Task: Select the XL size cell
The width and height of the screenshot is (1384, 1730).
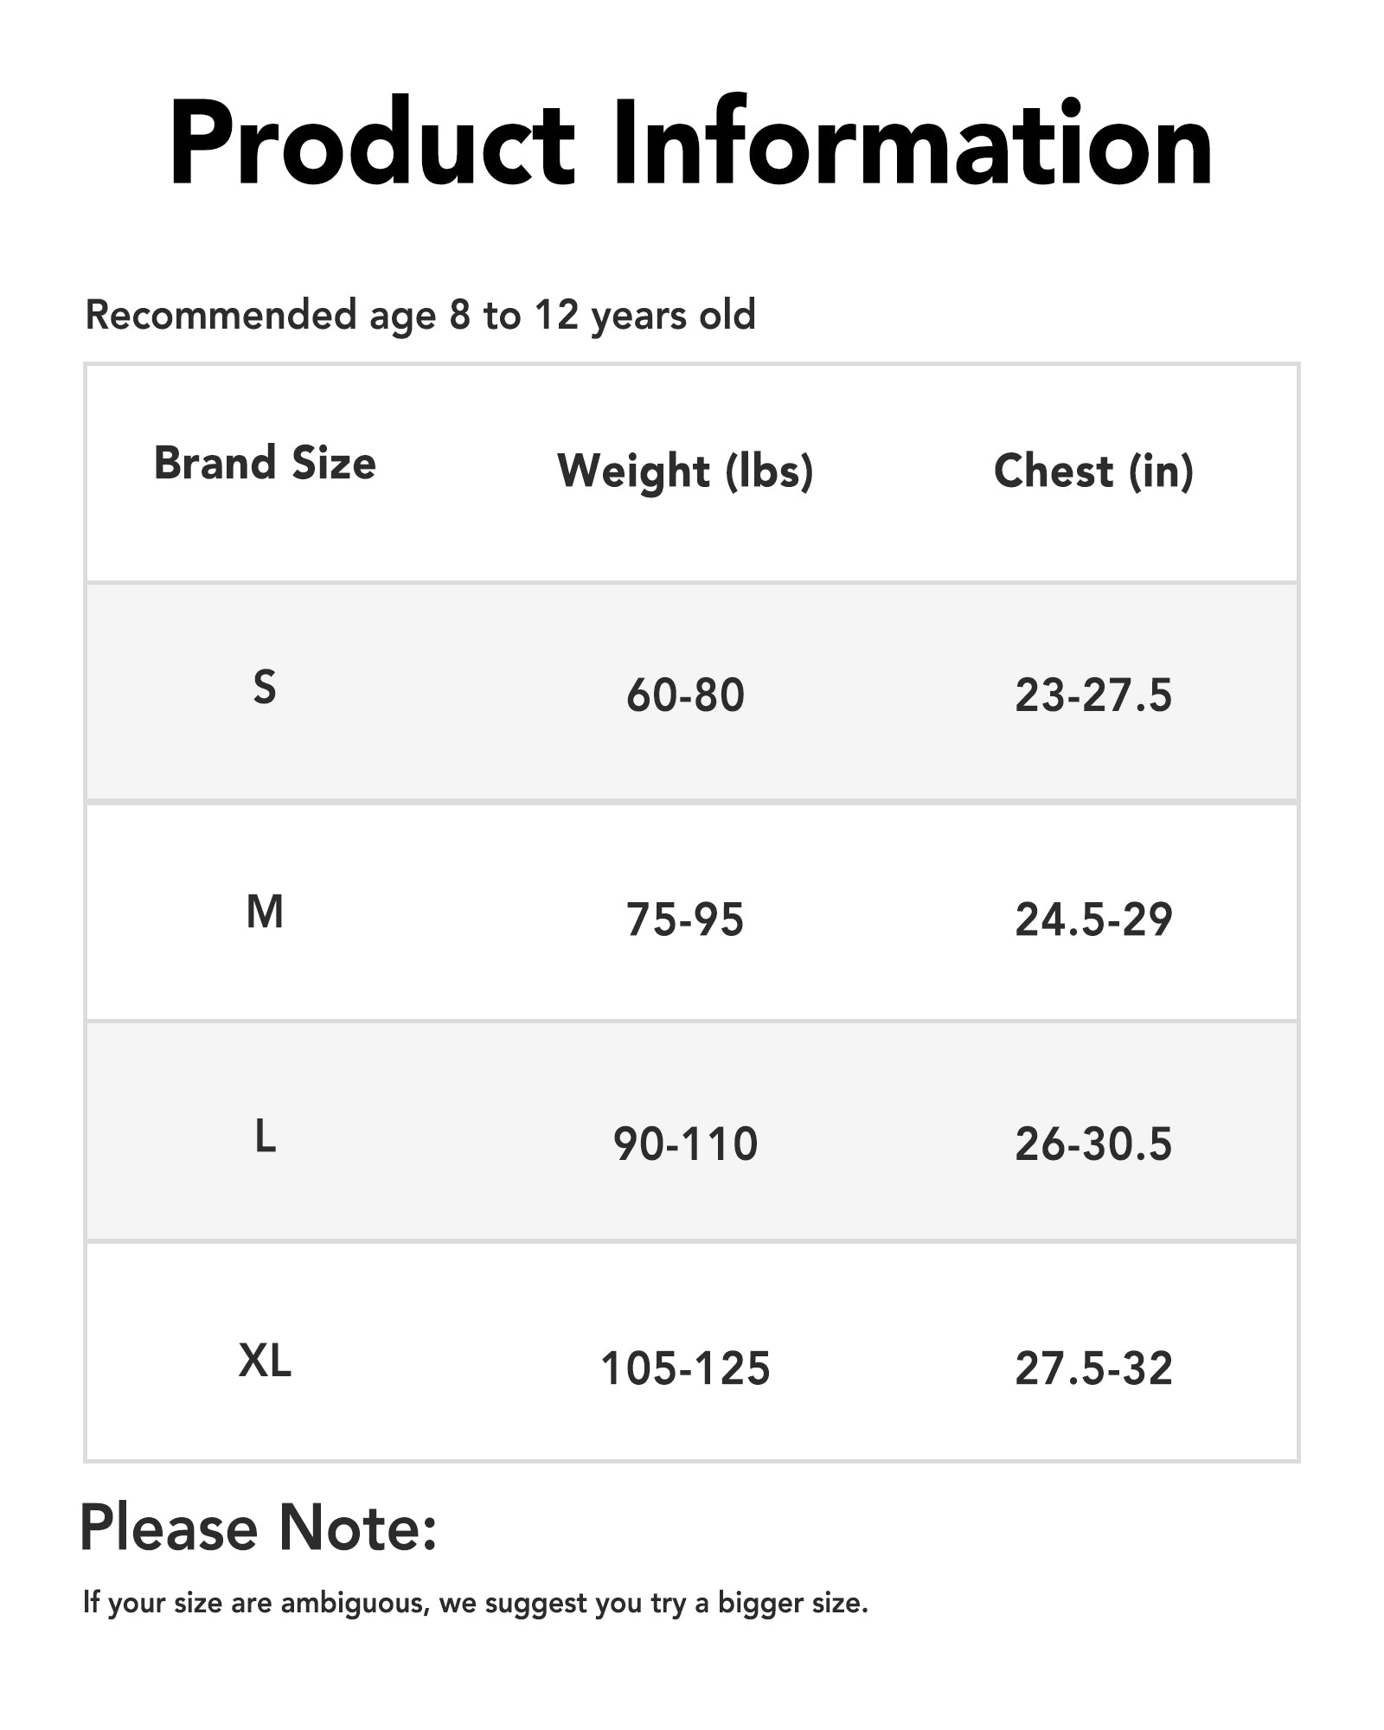Action: click(265, 1362)
